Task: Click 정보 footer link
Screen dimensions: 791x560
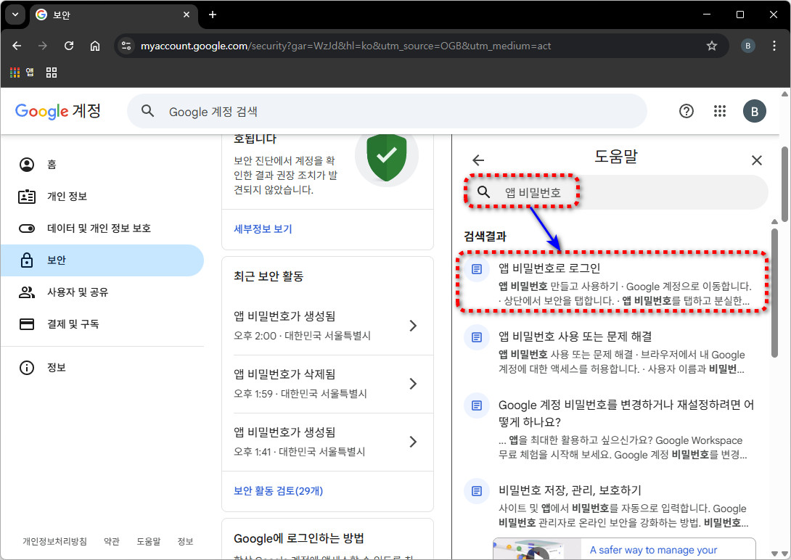Action: (x=185, y=541)
